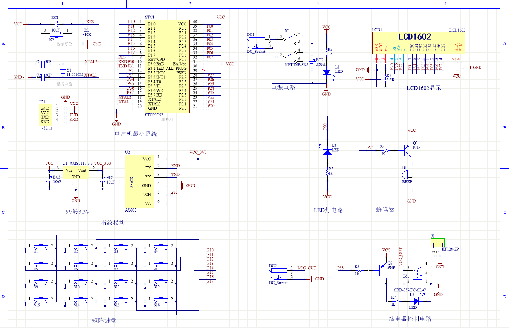Click the 矩阵键盘 label
Image resolution: width=509 pixels, height=328 pixels.
[104, 320]
